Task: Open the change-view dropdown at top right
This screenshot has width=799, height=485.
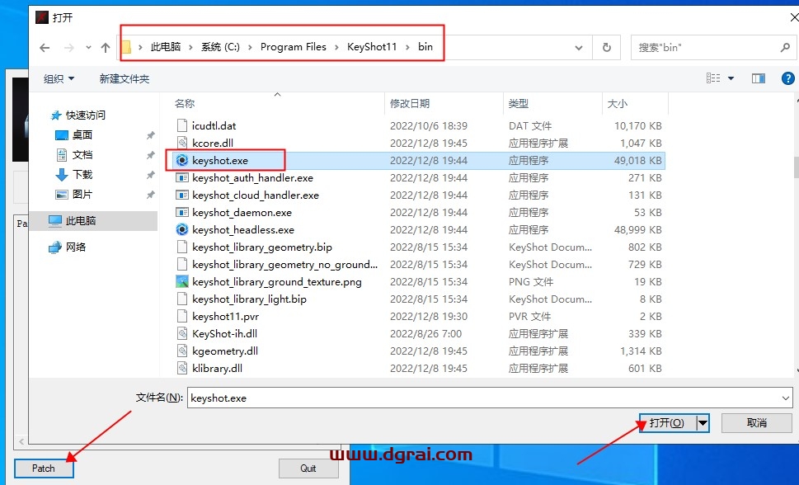Action: (729, 78)
